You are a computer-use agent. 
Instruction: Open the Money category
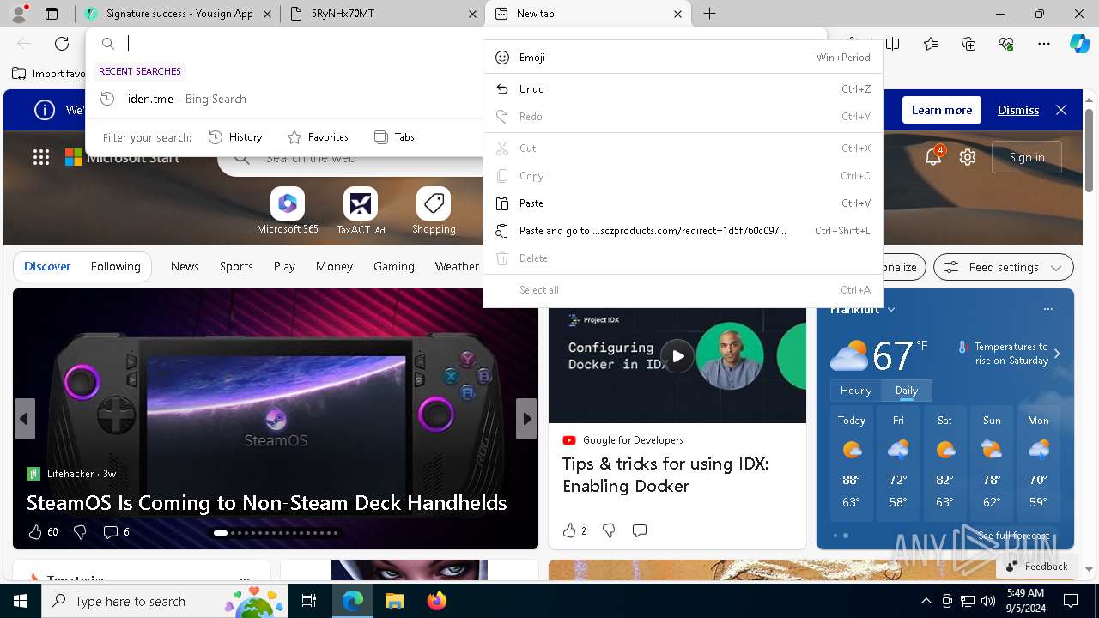pos(334,266)
